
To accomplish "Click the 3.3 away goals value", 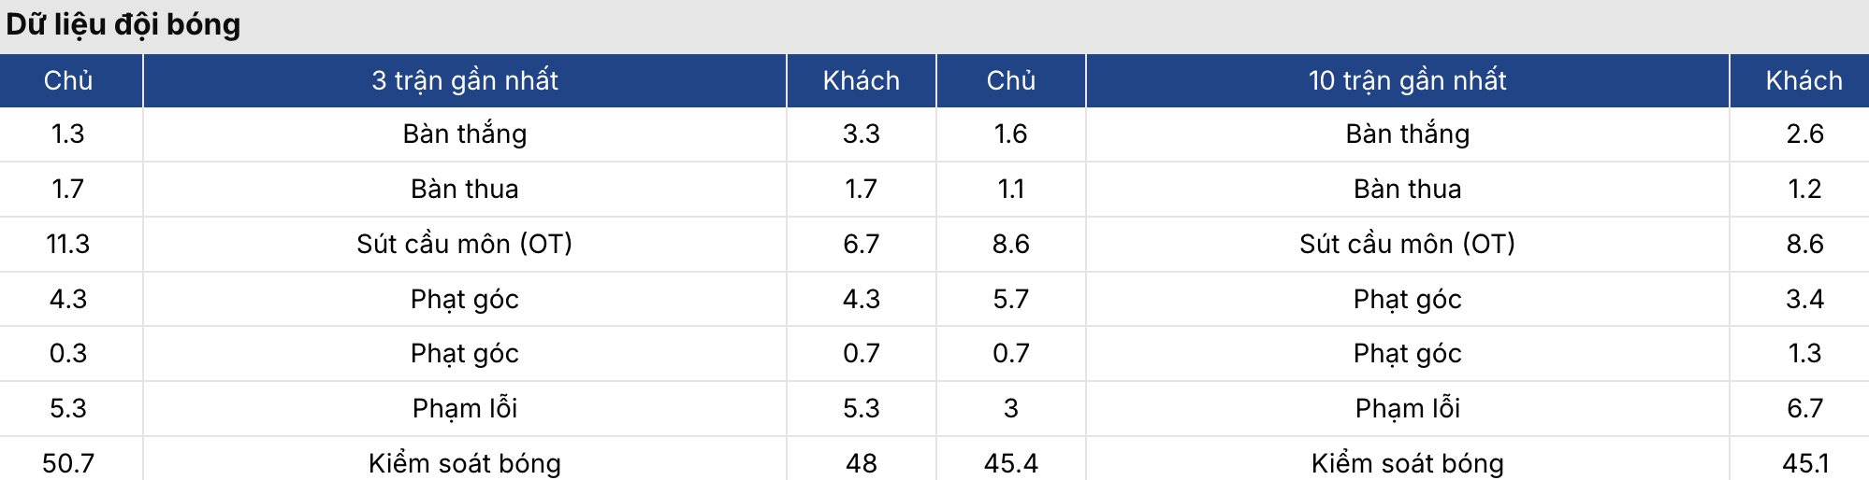I will pyautogui.click(x=861, y=134).
